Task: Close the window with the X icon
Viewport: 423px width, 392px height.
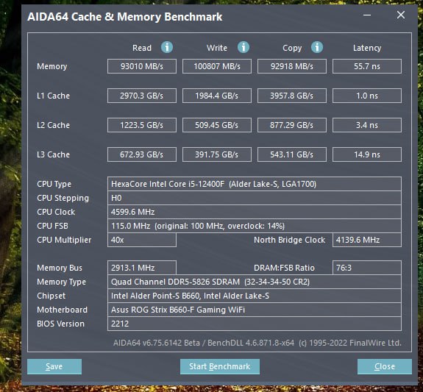Action: 401,15
